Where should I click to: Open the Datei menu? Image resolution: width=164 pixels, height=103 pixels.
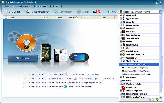click(x=7, y=6)
